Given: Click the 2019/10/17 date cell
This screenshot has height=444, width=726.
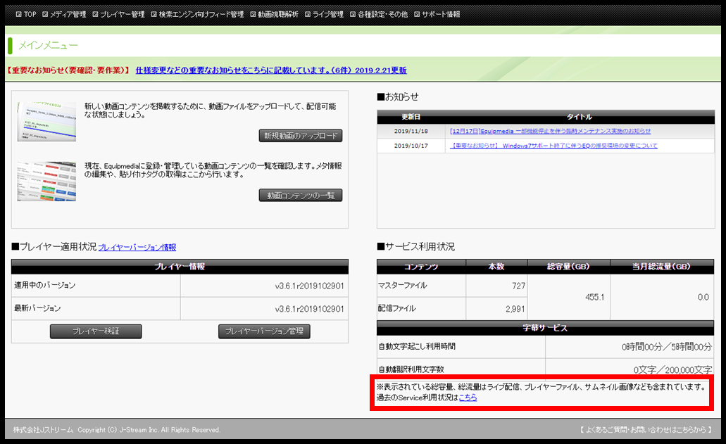Looking at the screenshot, I should pos(411,146).
